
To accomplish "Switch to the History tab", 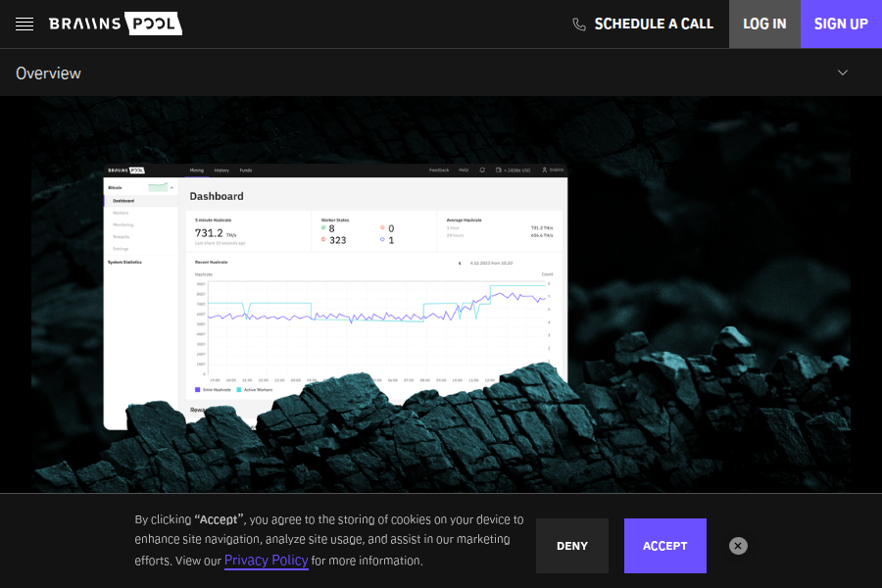I will pos(221,171).
